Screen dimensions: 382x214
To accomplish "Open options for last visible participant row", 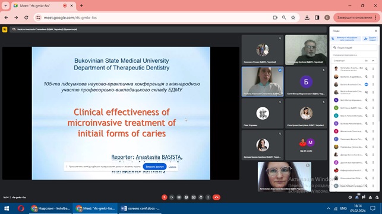I will click(x=373, y=186).
